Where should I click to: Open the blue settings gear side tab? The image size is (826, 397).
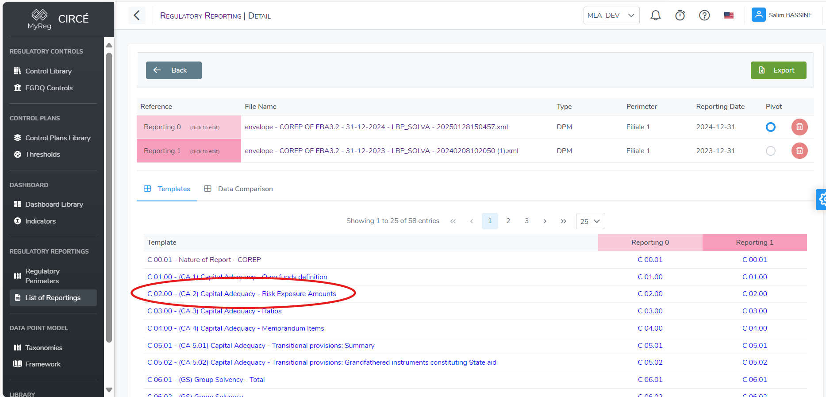click(821, 200)
